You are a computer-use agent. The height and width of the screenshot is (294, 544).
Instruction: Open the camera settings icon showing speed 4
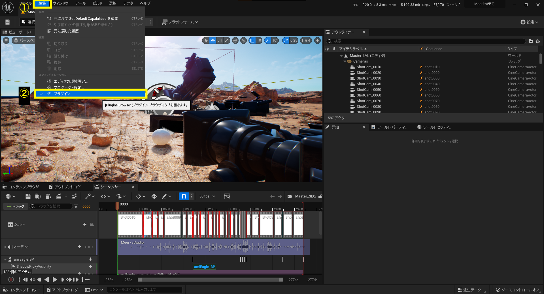click(x=306, y=40)
